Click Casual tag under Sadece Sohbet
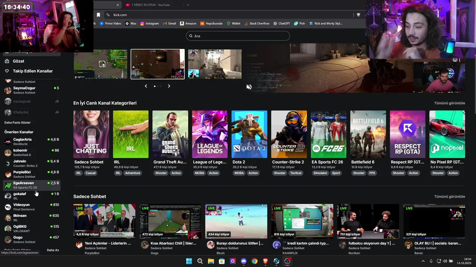 click(90, 173)
